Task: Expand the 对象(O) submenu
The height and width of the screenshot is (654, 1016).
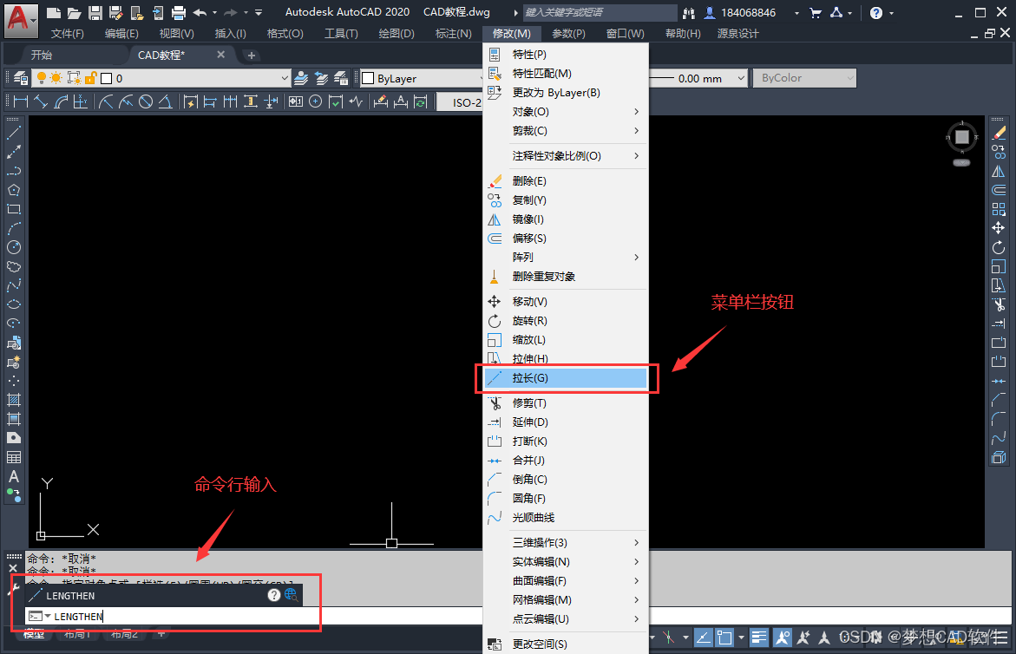Action: tap(566, 111)
